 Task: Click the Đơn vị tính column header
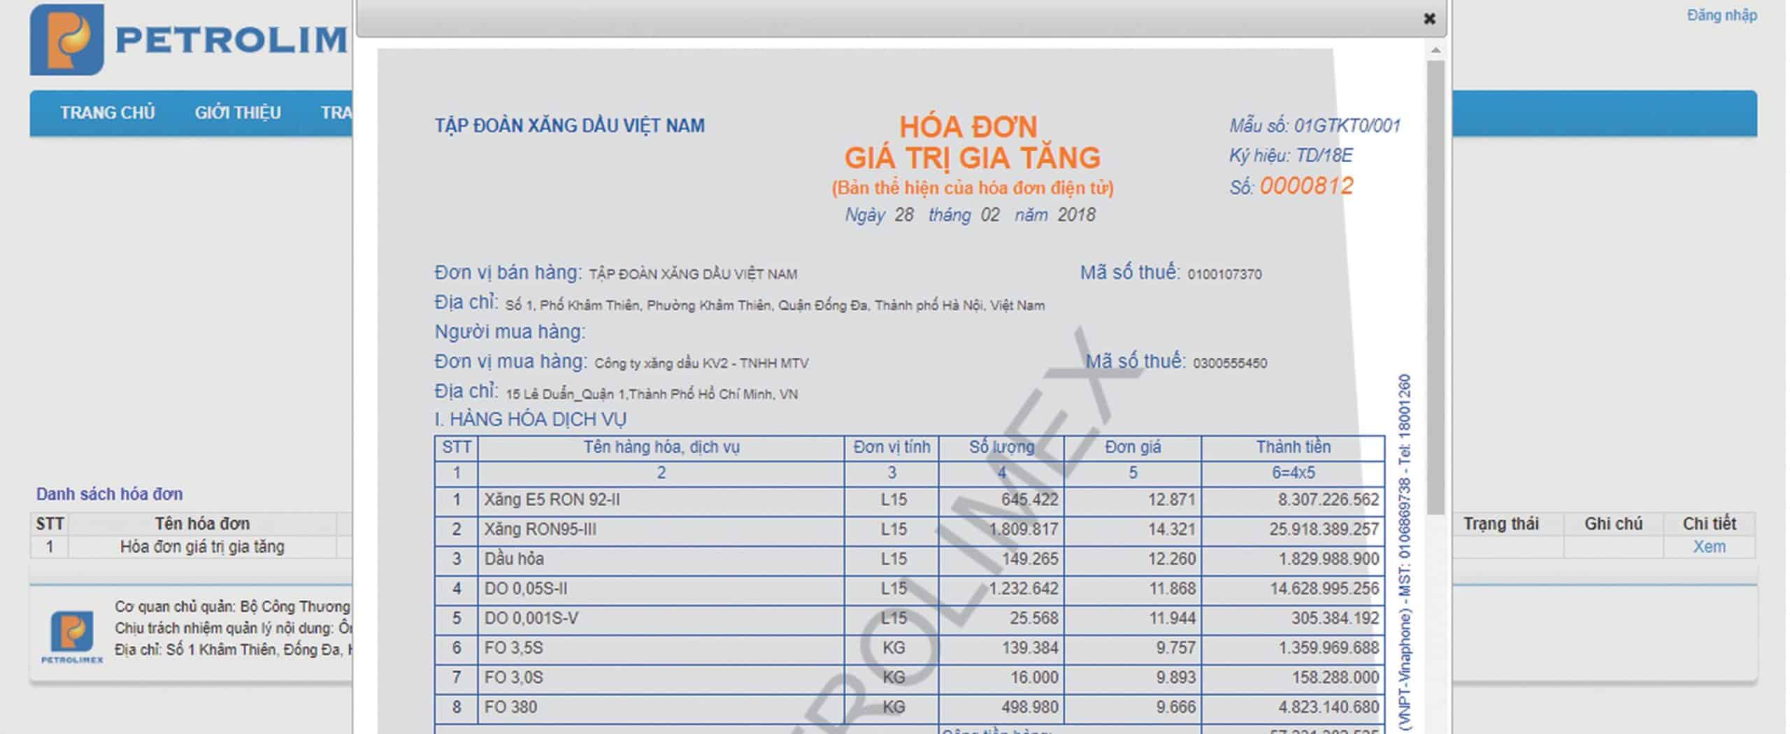point(892,447)
